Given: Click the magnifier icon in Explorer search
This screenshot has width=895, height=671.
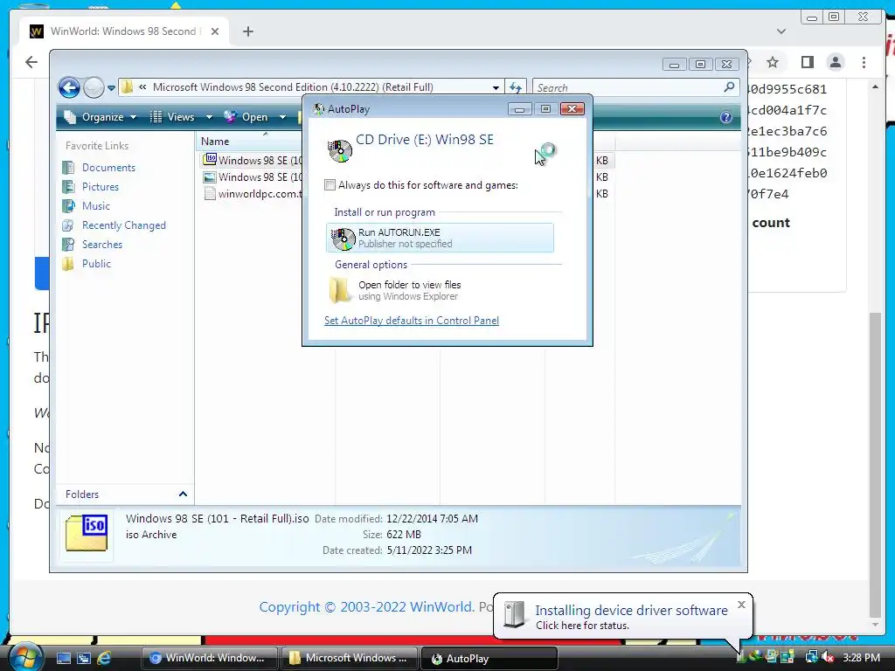Looking at the screenshot, I should (729, 86).
